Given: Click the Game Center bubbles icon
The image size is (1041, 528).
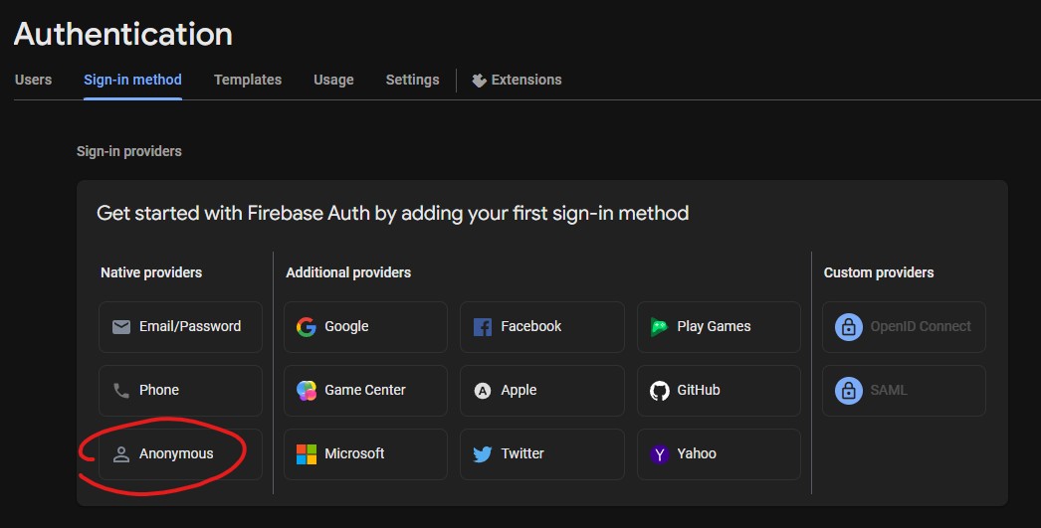Looking at the screenshot, I should [307, 390].
